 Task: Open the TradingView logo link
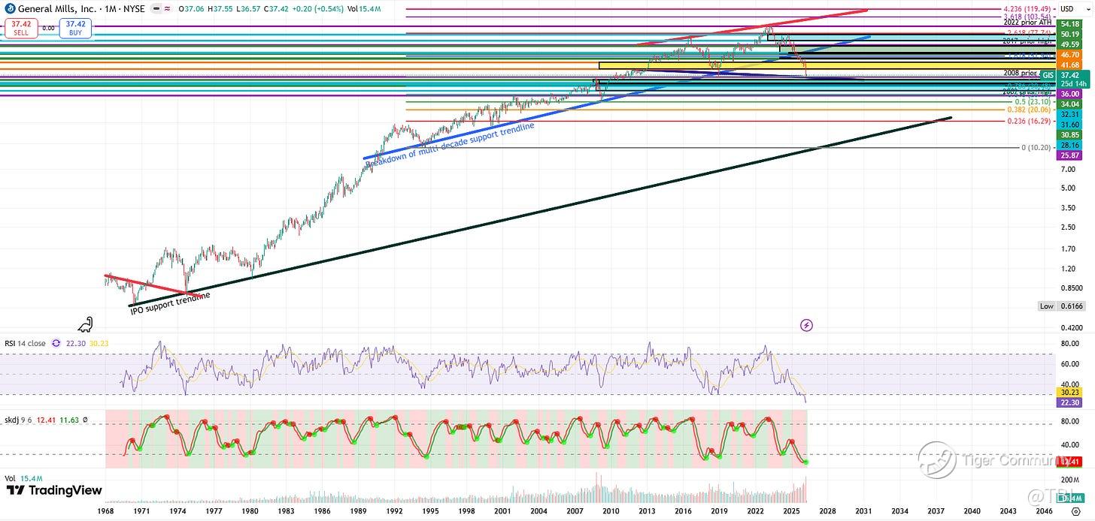point(54,490)
